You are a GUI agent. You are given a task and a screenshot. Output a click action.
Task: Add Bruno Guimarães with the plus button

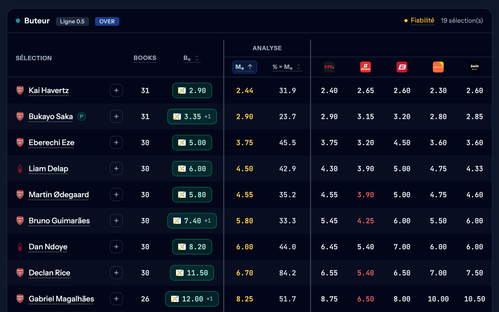(x=116, y=221)
